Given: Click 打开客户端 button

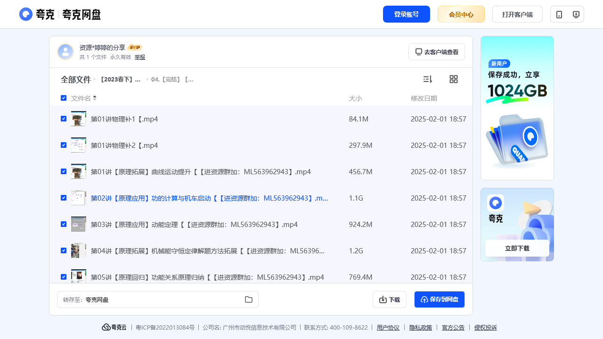Looking at the screenshot, I should click(517, 14).
